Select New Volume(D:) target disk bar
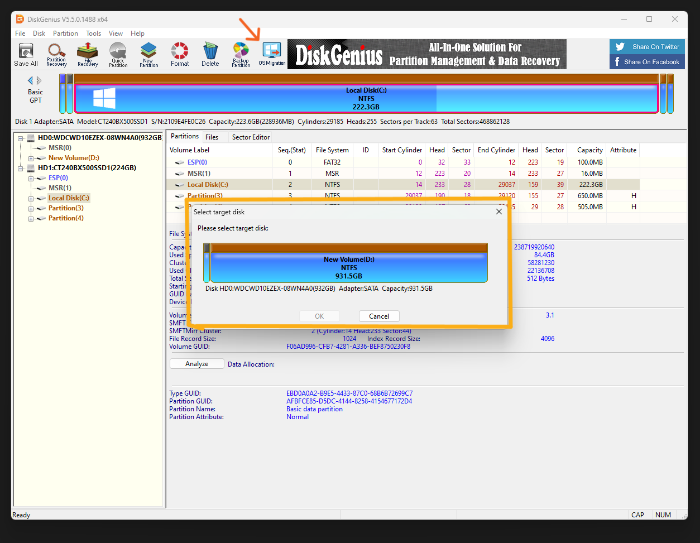 (349, 263)
